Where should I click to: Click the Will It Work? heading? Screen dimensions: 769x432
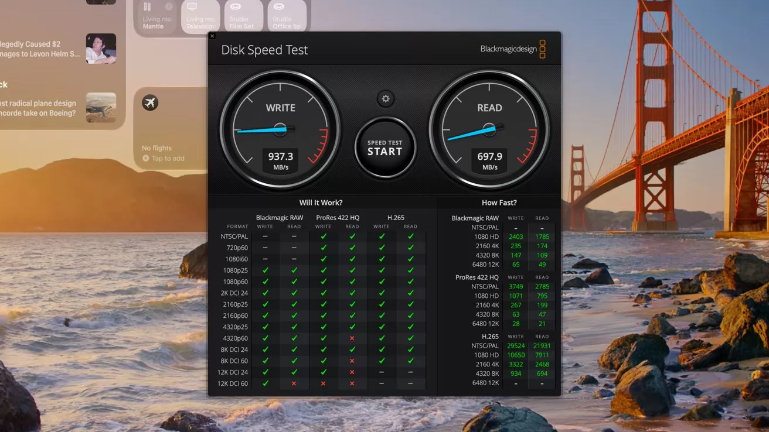(321, 203)
